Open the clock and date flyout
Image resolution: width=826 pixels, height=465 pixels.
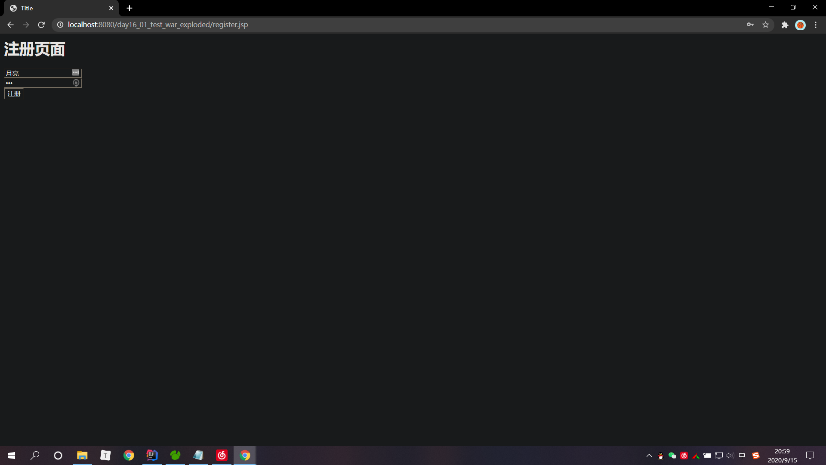[x=782, y=456]
